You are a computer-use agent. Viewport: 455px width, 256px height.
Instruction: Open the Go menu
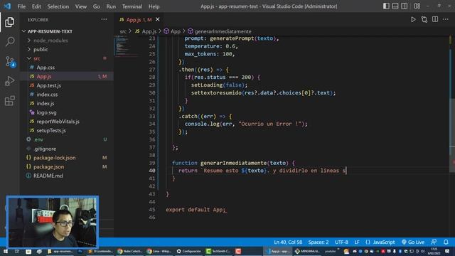pos(97,6)
